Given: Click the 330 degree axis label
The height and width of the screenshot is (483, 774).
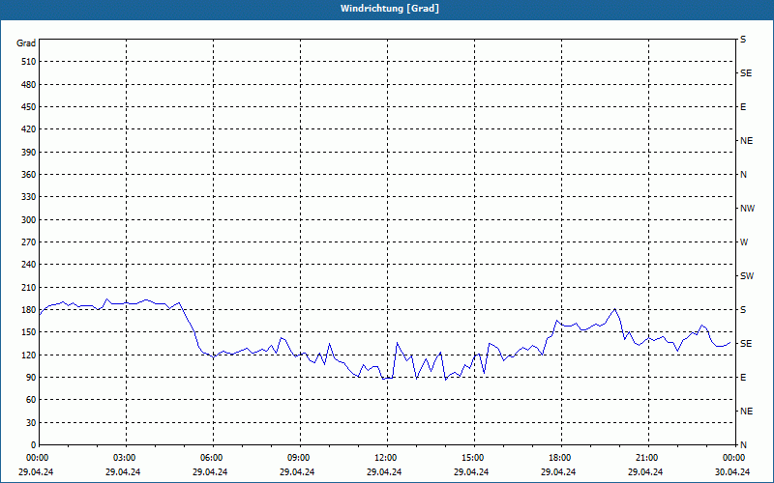Looking at the screenshot, I should tap(29, 197).
